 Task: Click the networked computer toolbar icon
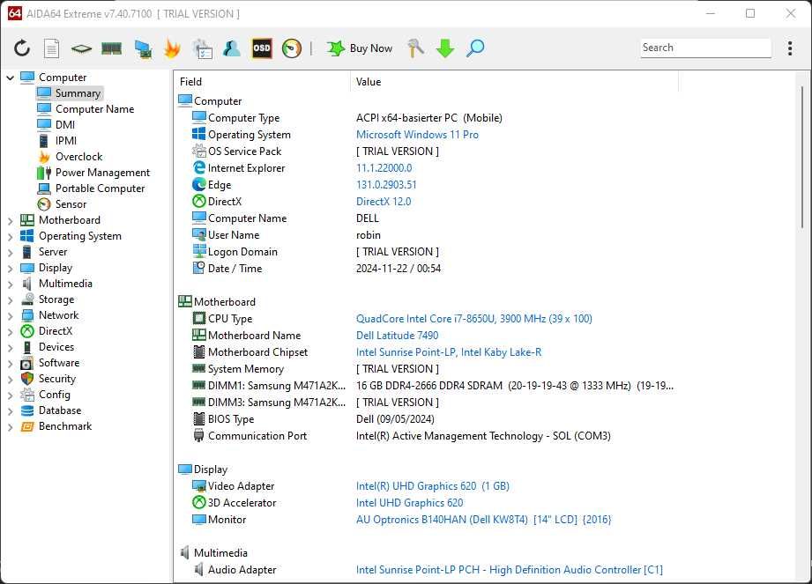[x=143, y=48]
